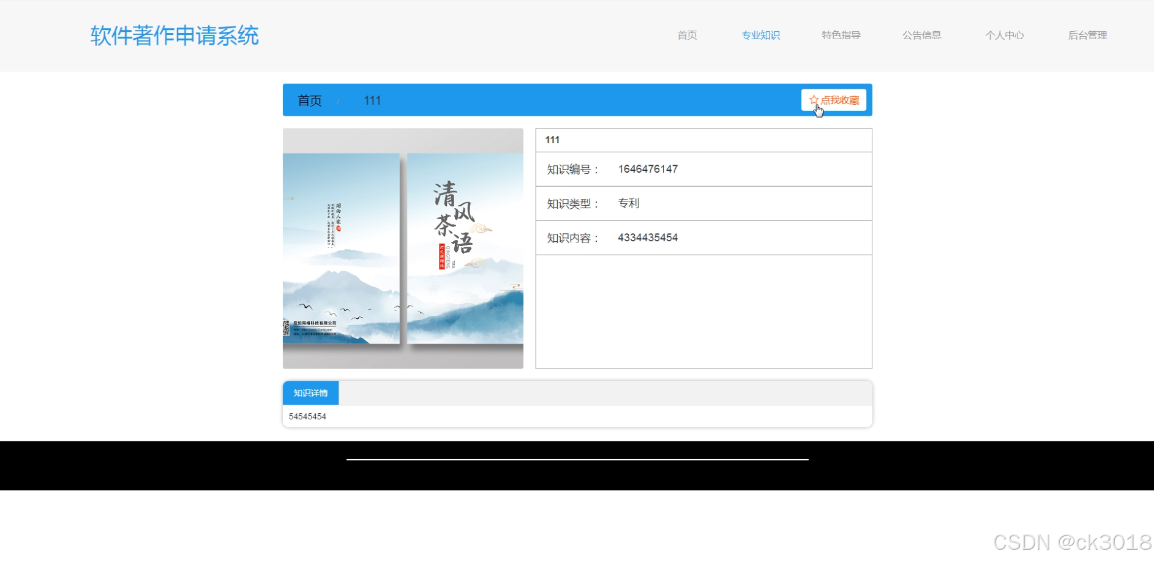Open 公告信息 in top navigation
This screenshot has width=1154, height=562.
(x=922, y=35)
